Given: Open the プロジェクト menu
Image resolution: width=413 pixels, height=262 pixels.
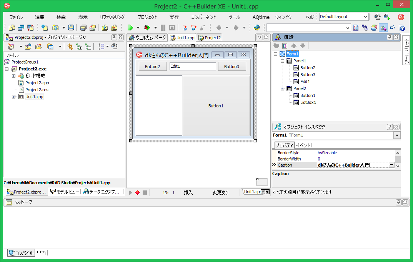Looking at the screenshot, I should click(147, 17).
